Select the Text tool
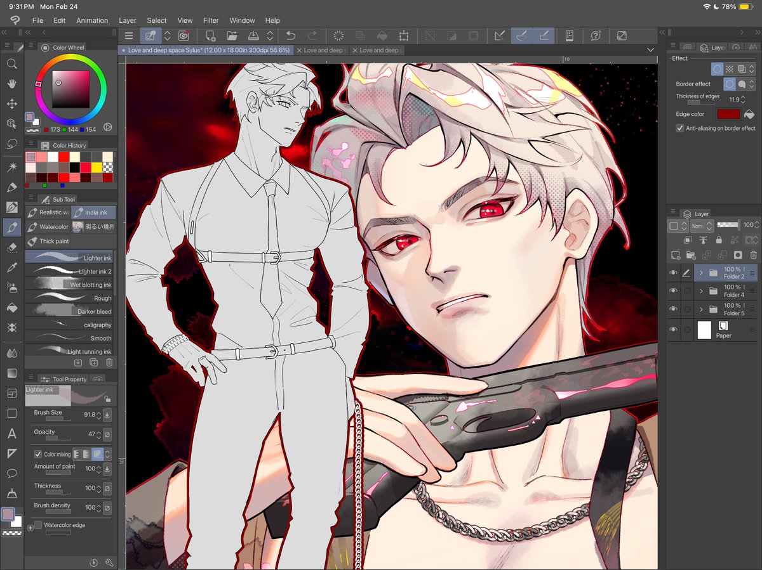The image size is (762, 570). pyautogui.click(x=11, y=434)
